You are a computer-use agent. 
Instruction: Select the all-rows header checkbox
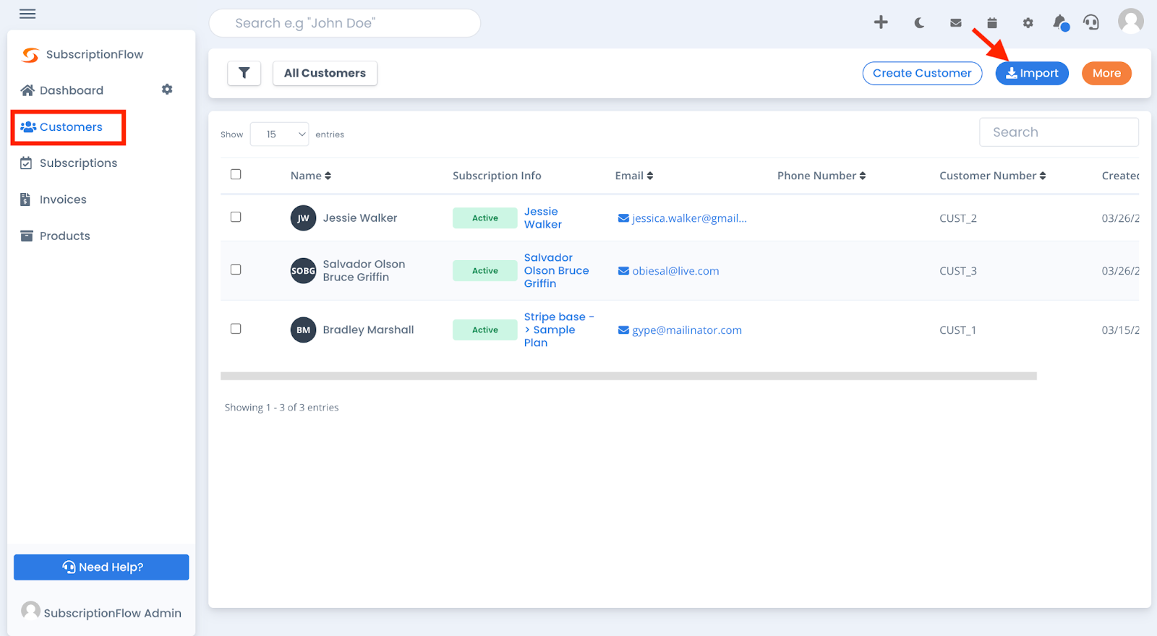(236, 174)
